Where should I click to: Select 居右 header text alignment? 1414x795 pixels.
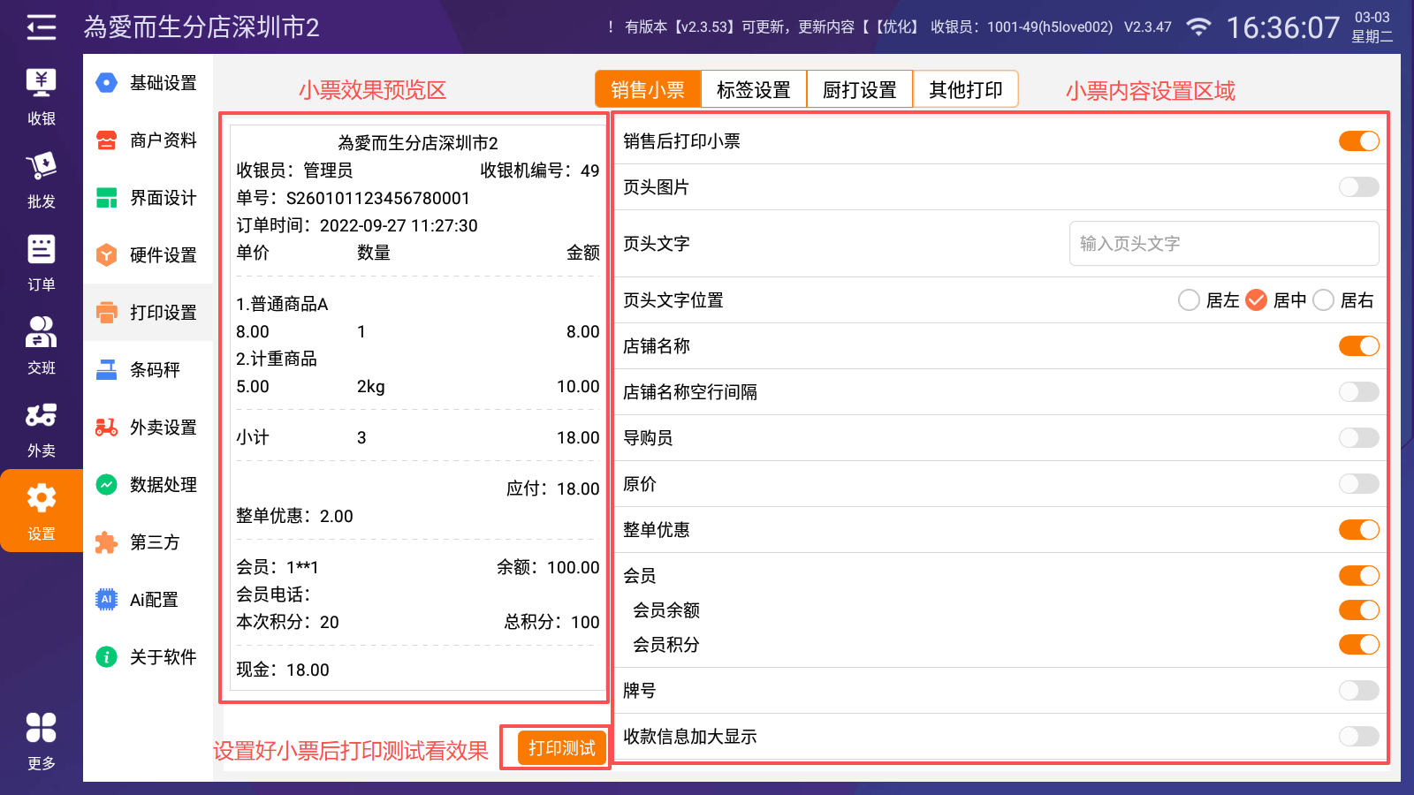(1323, 300)
